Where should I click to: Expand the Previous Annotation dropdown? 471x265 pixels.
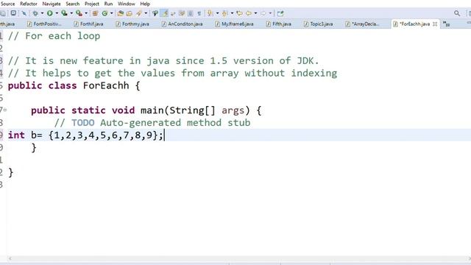coord(232,13)
